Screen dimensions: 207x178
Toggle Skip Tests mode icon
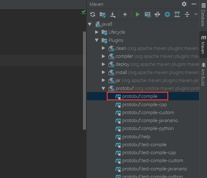click(157, 14)
